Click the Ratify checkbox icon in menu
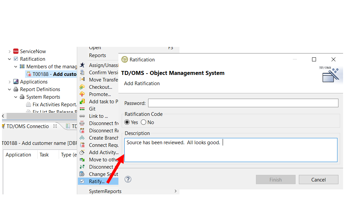 tap(82, 181)
